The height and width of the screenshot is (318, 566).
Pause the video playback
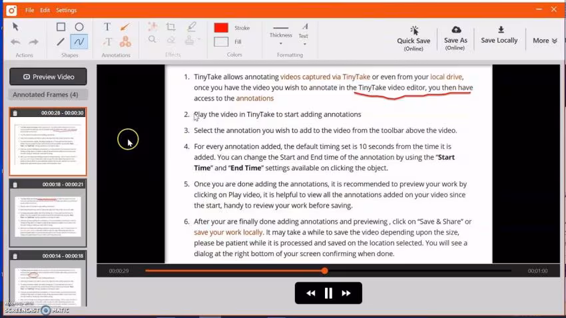point(328,293)
